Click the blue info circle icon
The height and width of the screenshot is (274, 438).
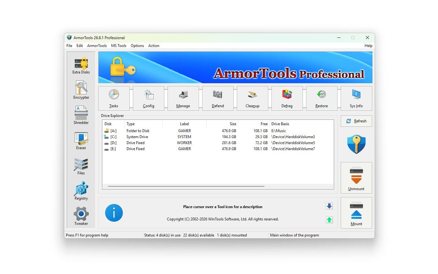pos(114,213)
